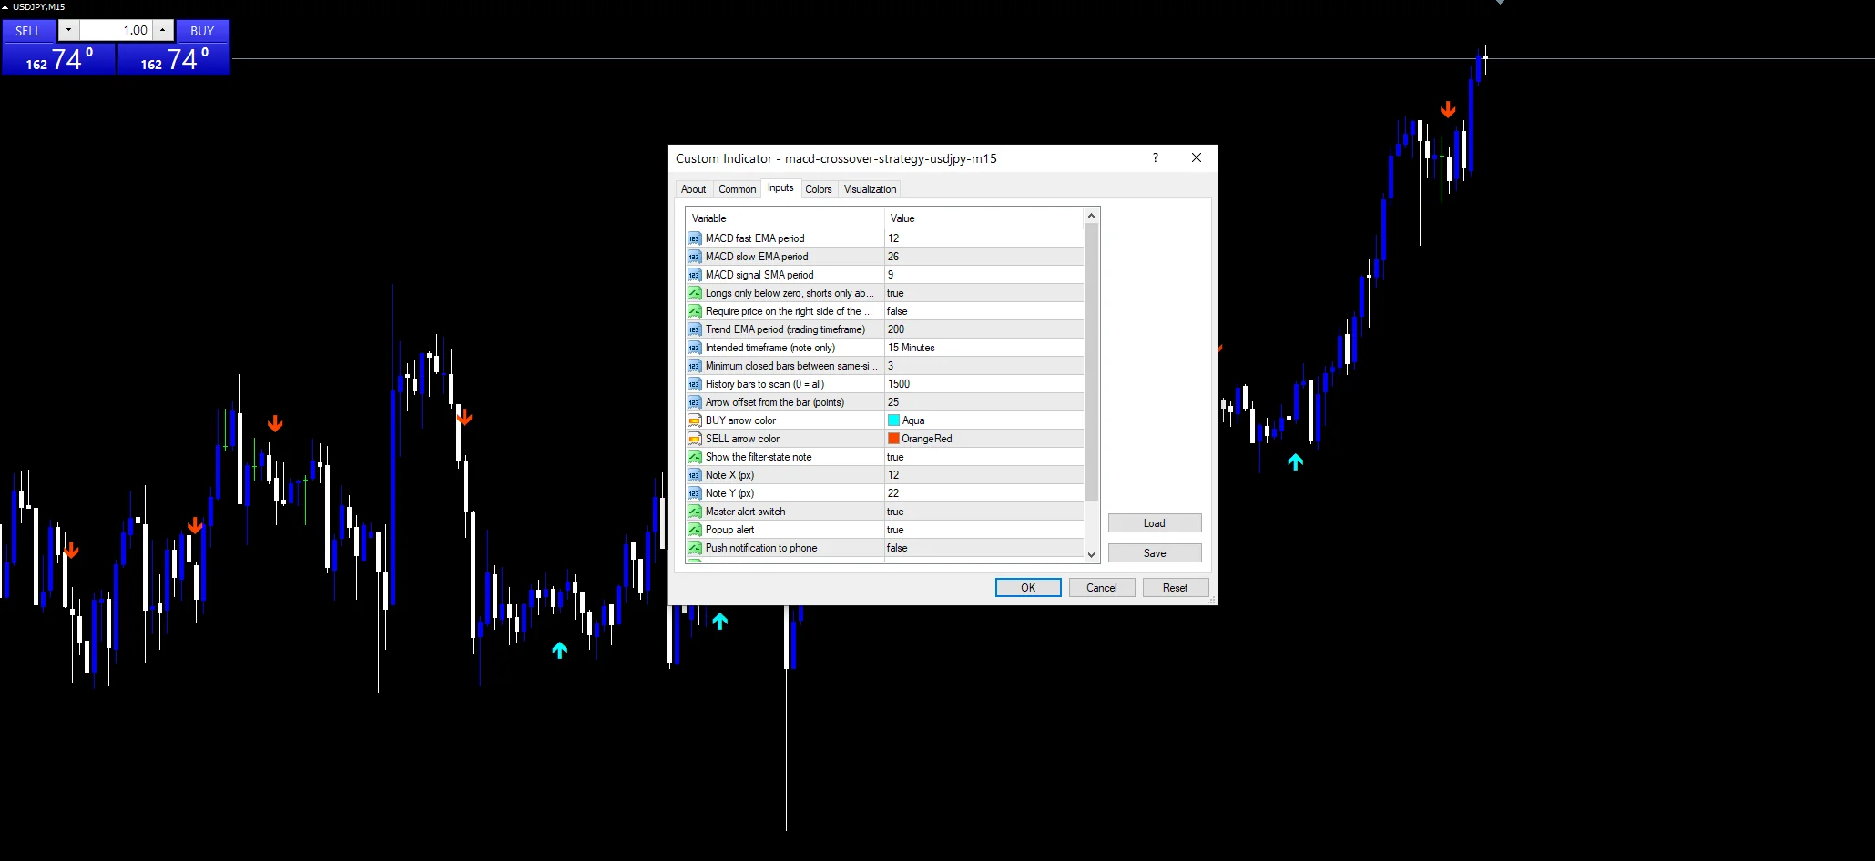Decrease trade volume with the down arrow

68,30
